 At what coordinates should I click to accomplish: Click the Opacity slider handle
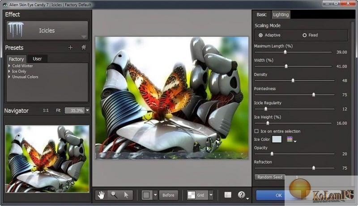tap(272, 154)
